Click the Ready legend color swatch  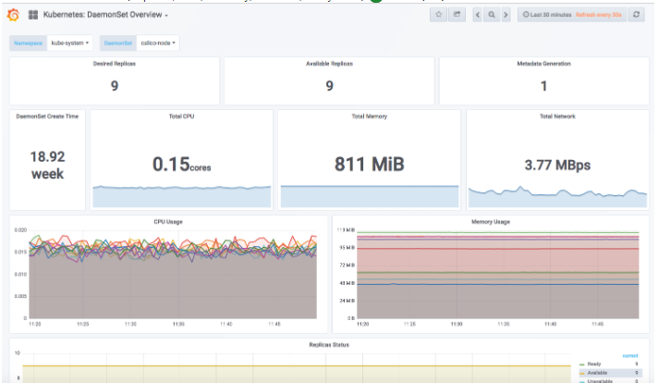coord(582,364)
